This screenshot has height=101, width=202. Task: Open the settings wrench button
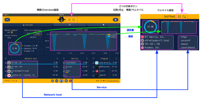point(115,20)
